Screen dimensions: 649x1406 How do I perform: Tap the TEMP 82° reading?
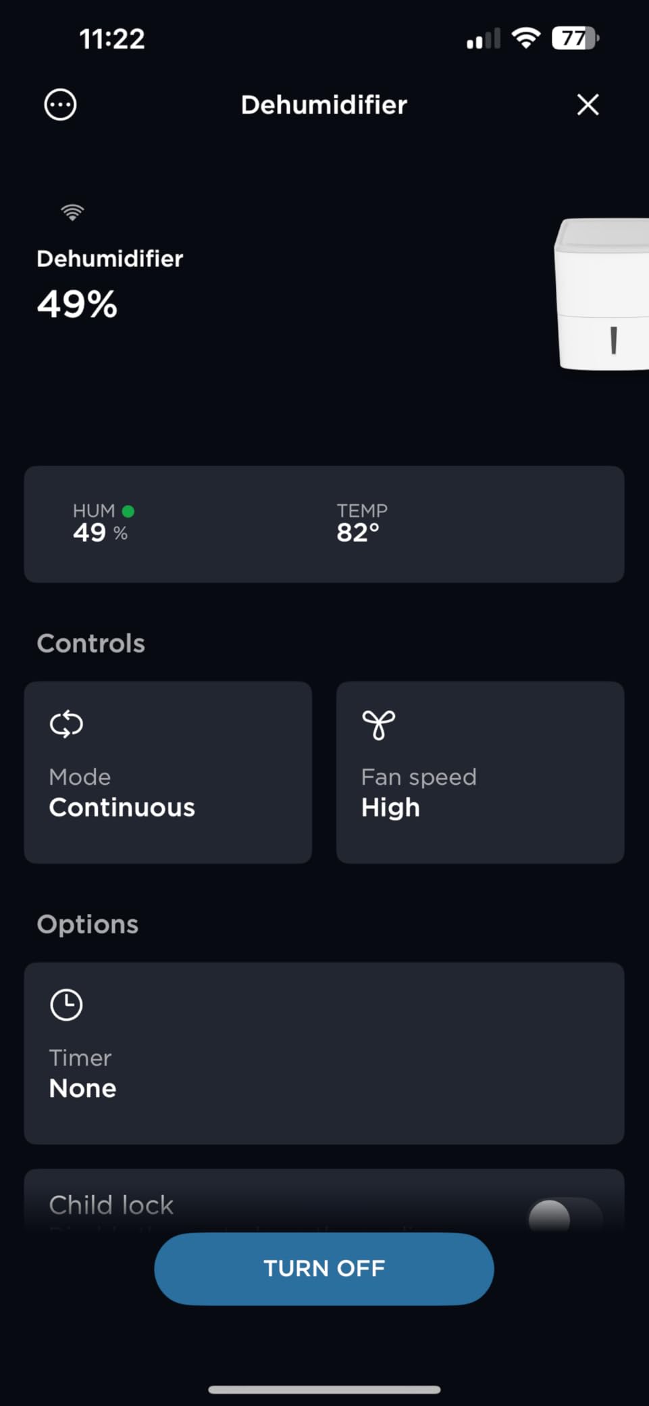361,524
